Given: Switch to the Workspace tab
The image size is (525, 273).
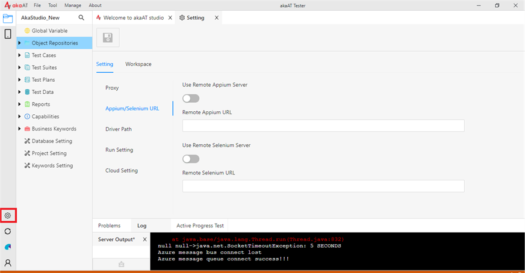Looking at the screenshot, I should 138,64.
